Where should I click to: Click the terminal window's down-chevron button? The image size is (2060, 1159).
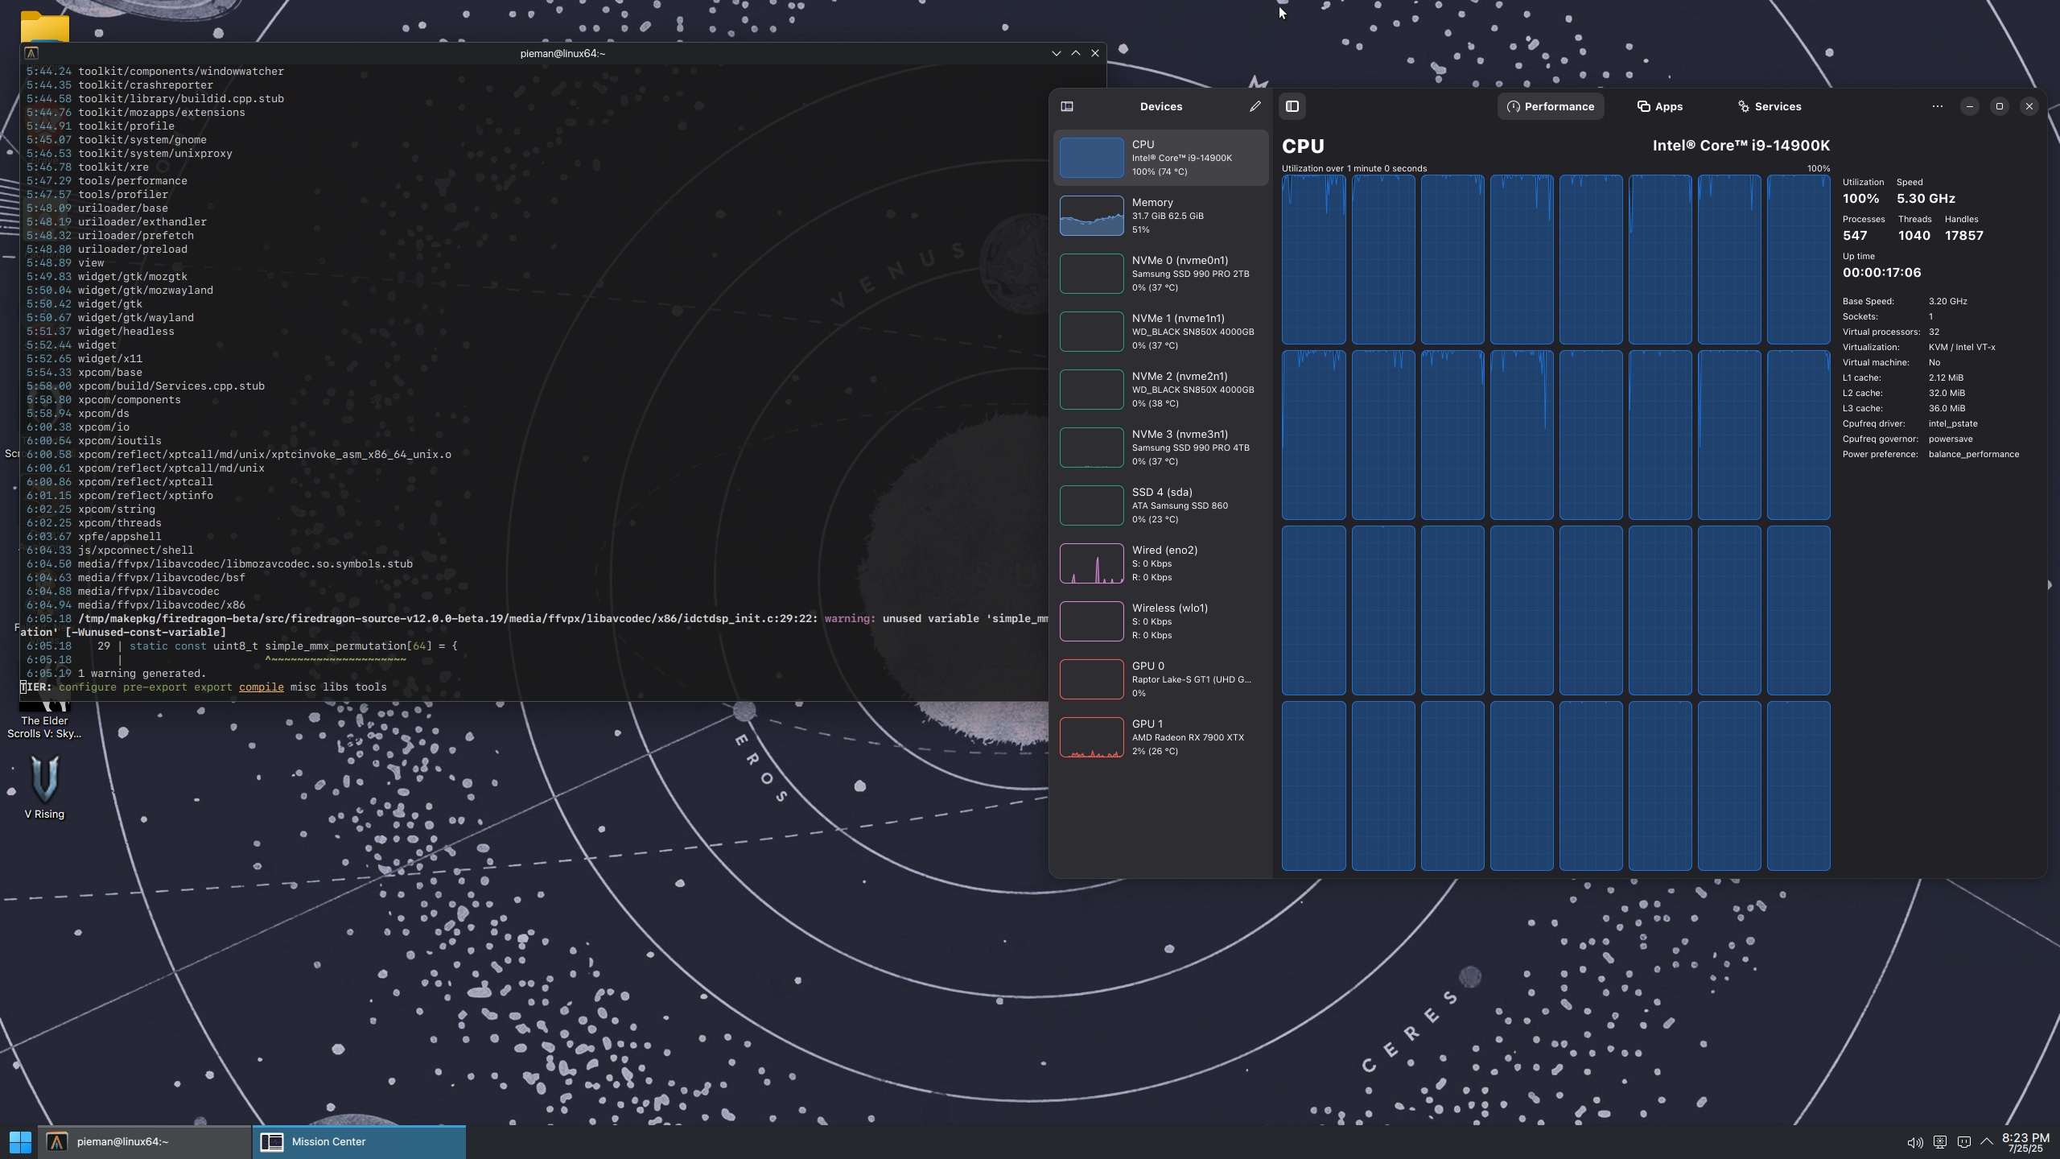click(1056, 53)
